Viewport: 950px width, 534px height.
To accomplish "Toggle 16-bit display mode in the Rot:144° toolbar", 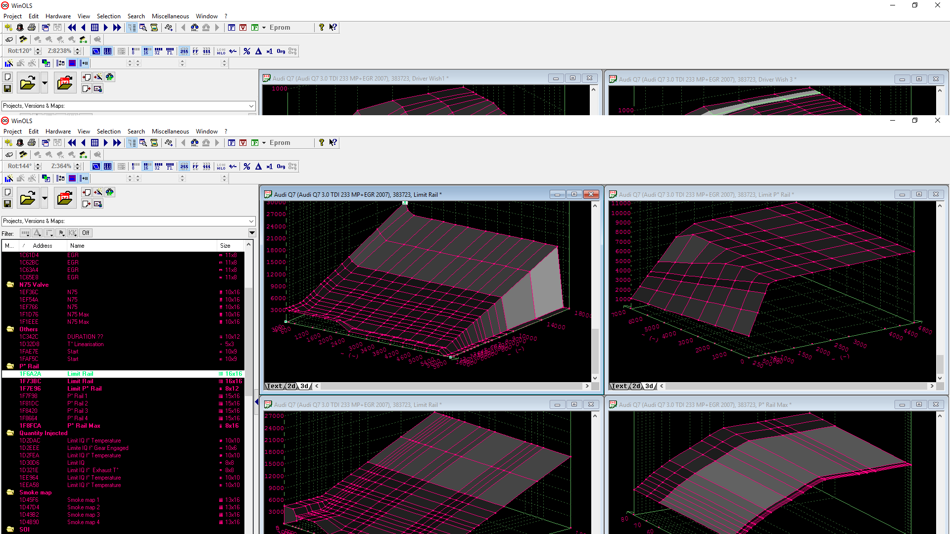I will [146, 167].
